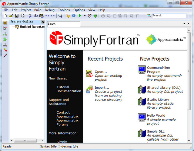This screenshot has width=194, height=151.
Task: Open the module browser sidebar icon
Action: coord(5,28)
